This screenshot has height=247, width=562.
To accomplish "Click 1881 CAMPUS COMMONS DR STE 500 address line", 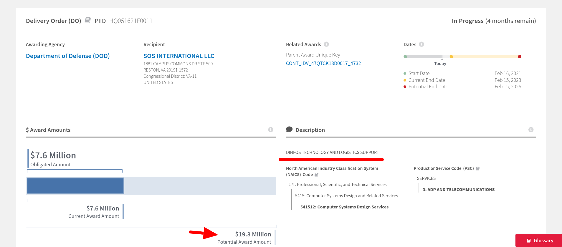I will 178,64.
